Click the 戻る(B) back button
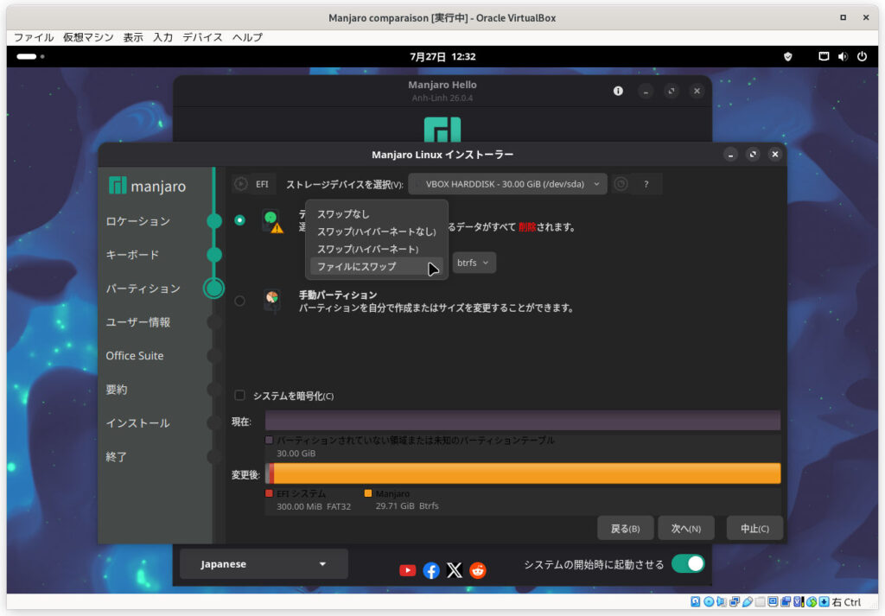 (626, 529)
